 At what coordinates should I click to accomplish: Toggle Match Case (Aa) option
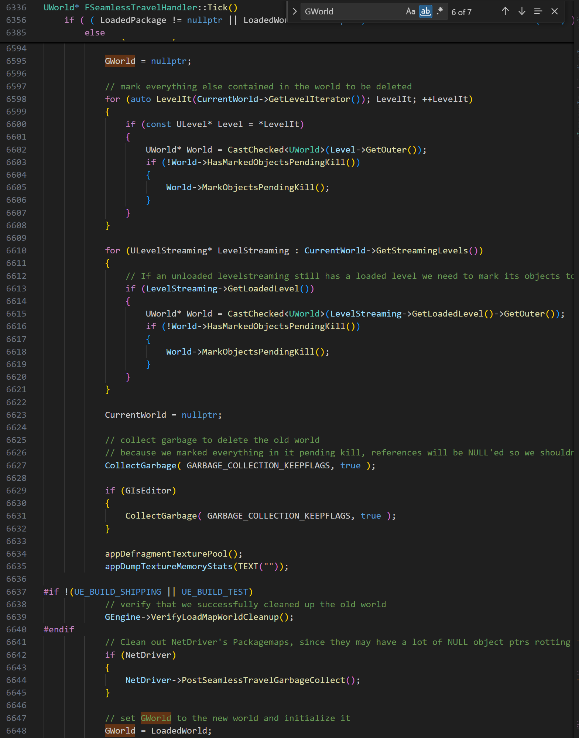(410, 11)
